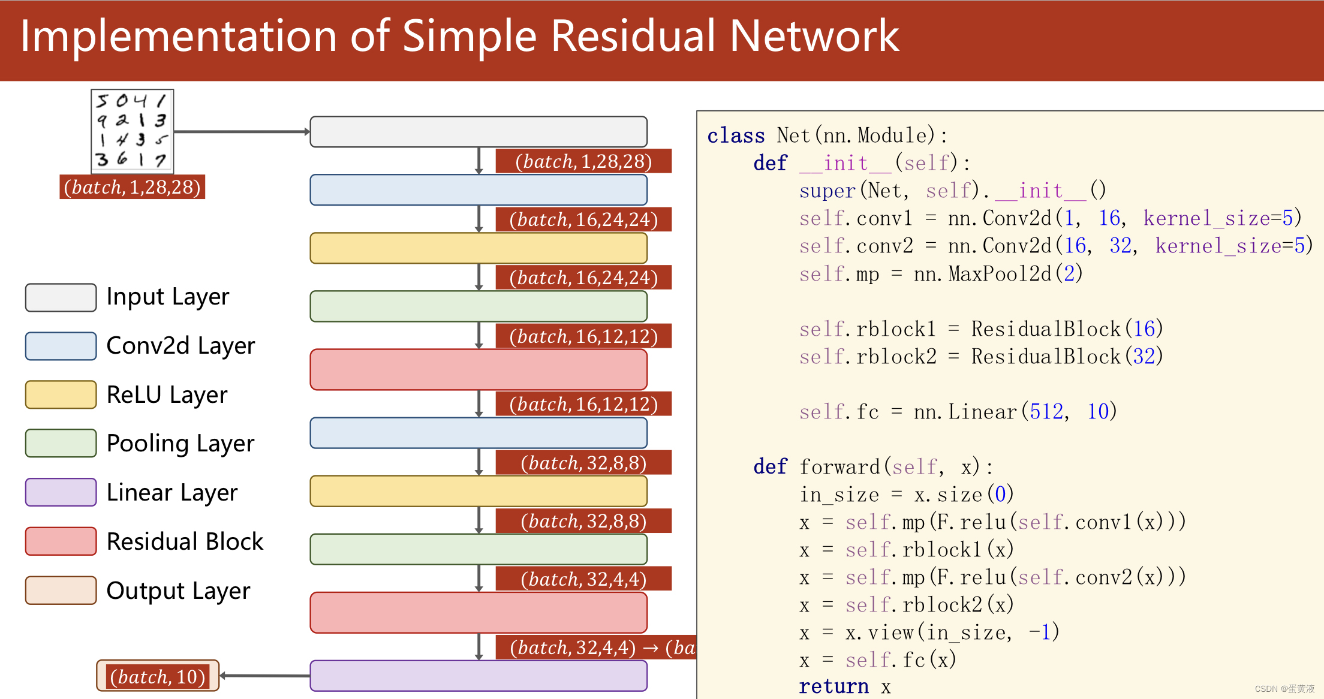Click the self.rblock1 = ResidualBlock(16) line
Viewport: 1324px width, 699px height.
point(981,329)
